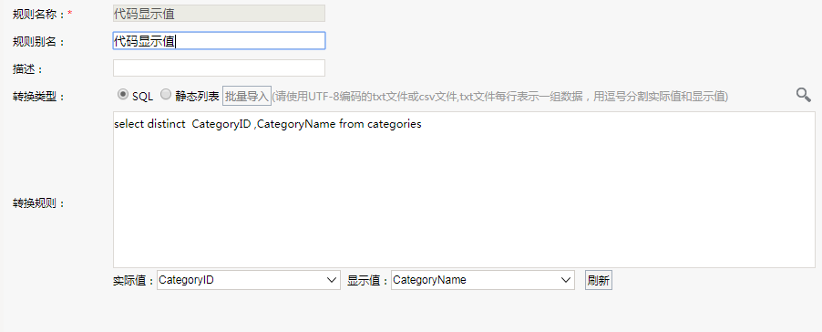Click the 刷新 button

point(598,280)
